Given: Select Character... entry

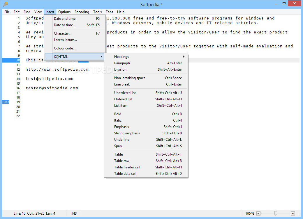Looking at the screenshot, I should [75, 33].
